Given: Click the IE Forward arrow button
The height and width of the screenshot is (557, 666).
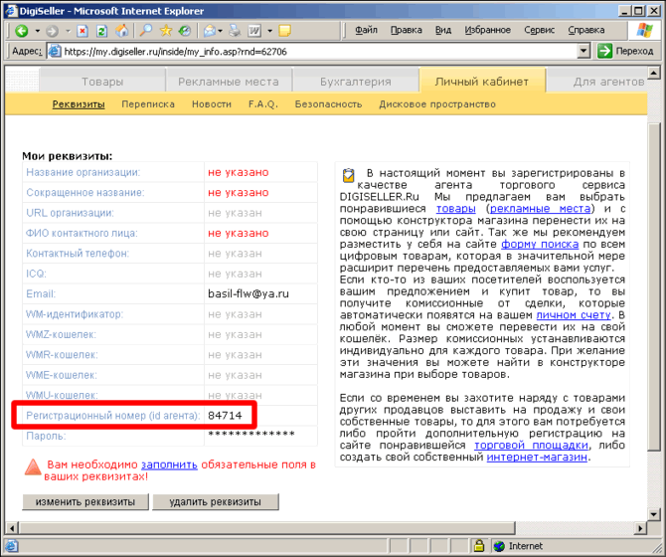Looking at the screenshot, I should [52, 31].
